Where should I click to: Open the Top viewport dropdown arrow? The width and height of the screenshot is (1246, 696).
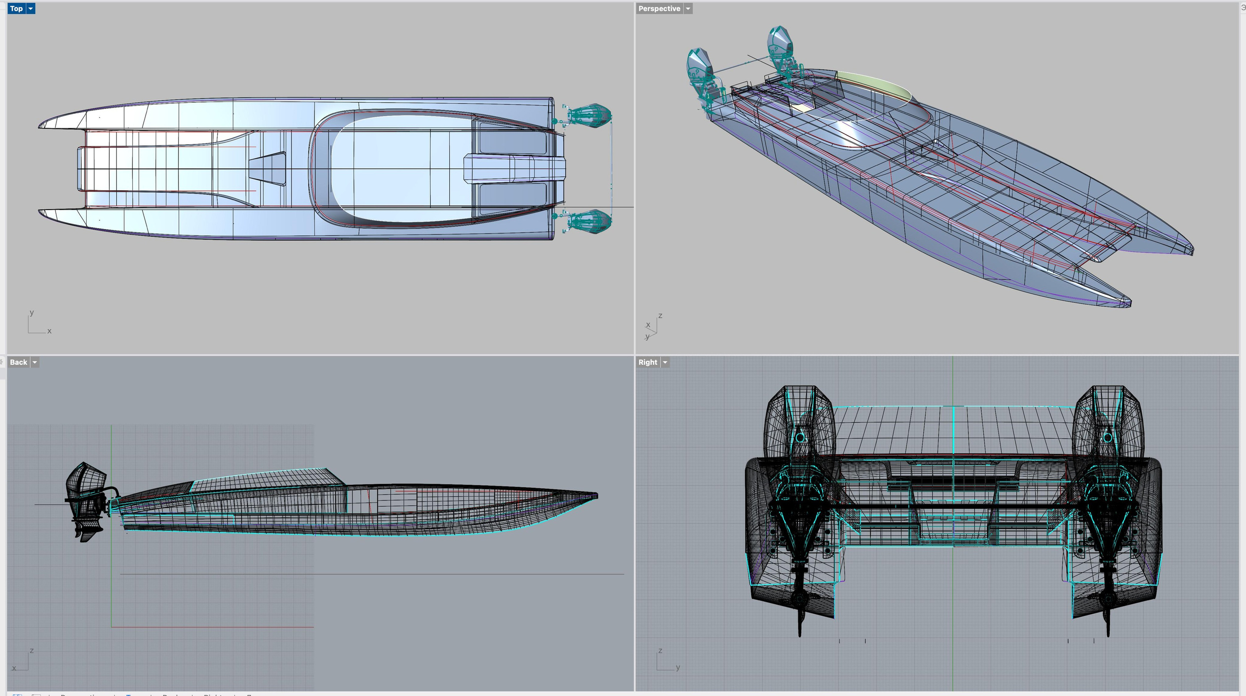pos(31,9)
